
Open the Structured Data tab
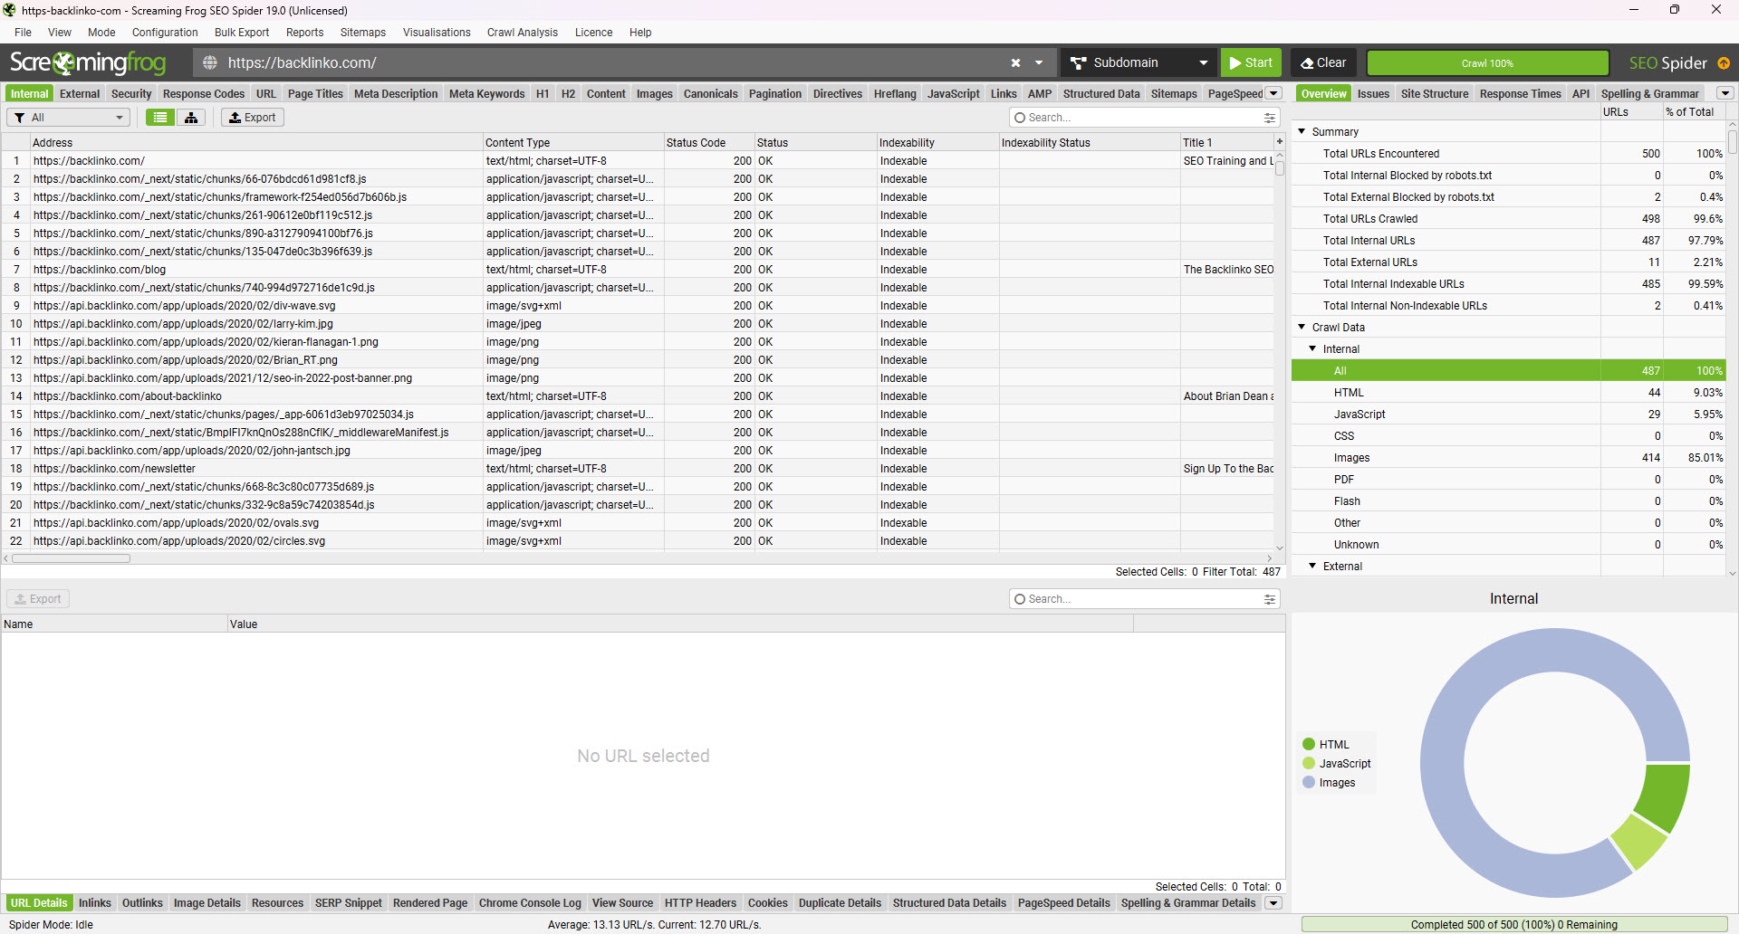[x=1101, y=93]
